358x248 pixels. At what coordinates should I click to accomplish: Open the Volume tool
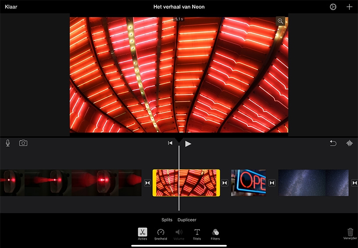[x=179, y=234]
